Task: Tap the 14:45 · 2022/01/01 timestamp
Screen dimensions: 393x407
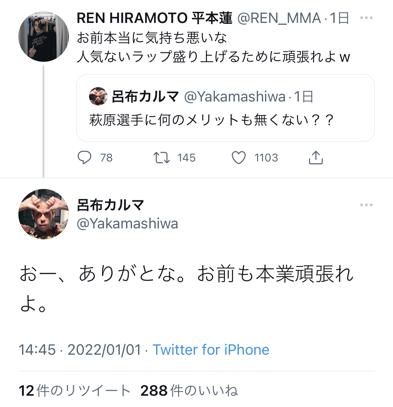Action: 80,350
